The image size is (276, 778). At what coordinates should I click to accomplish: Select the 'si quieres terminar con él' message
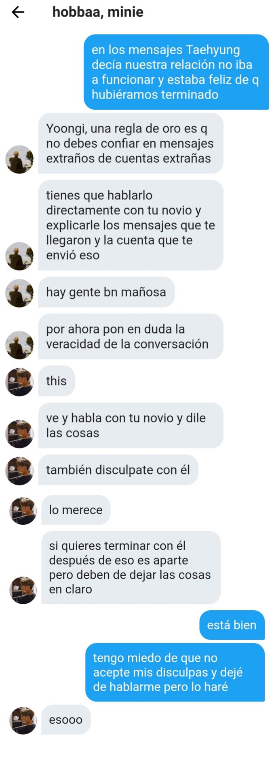131,568
